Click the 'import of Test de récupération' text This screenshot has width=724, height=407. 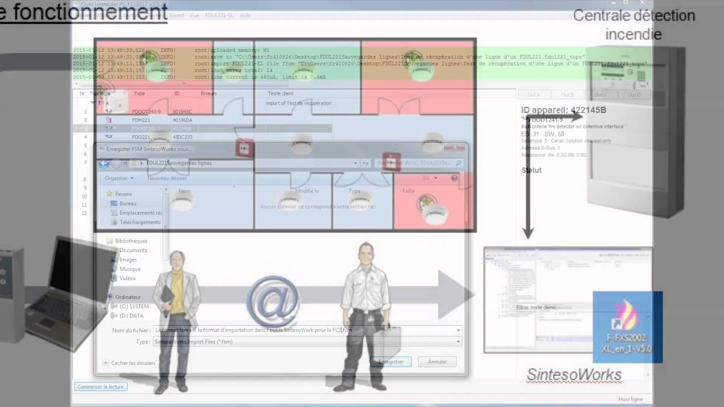pyautogui.click(x=299, y=103)
